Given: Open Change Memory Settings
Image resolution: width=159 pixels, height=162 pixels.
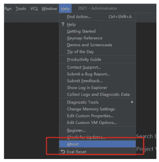Looking at the screenshot, I should coord(97,109).
